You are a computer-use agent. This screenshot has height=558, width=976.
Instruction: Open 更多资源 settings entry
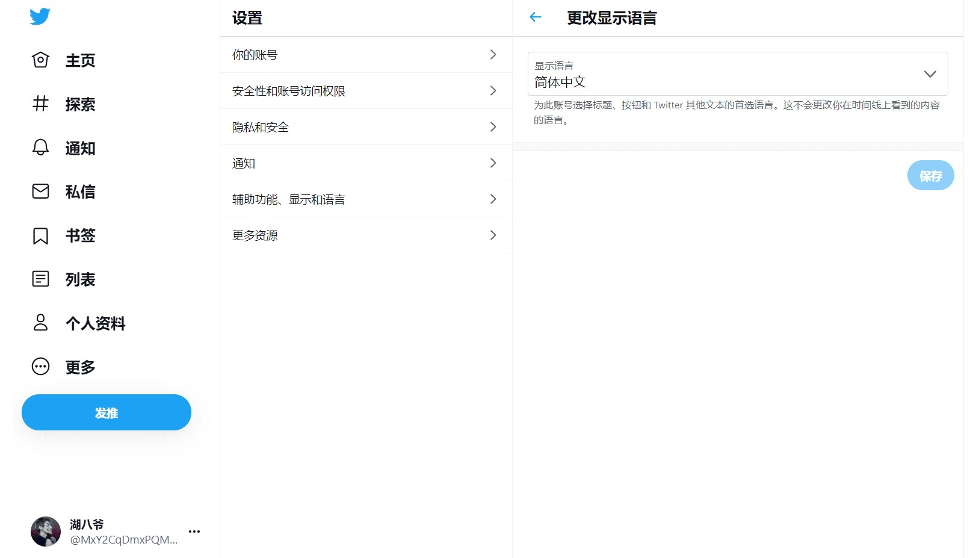click(x=366, y=235)
